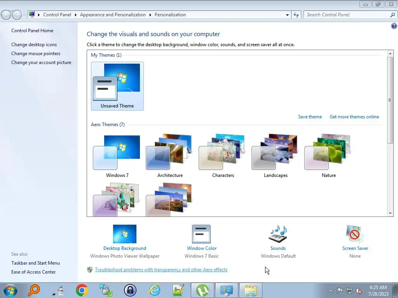398x298 pixels.
Task: Click themes list scroll down arrow
Action: pos(390,213)
